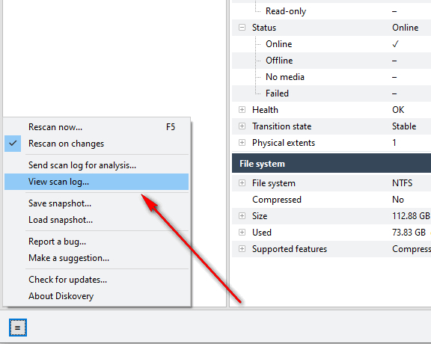Expand the Health row
The image size is (431, 344).
(242, 110)
